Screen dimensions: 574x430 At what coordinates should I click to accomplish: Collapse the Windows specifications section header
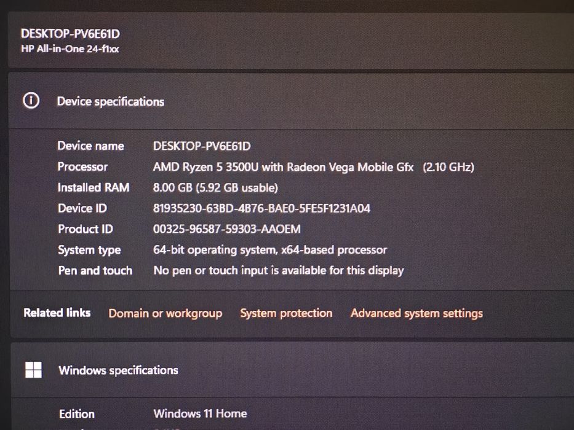tap(292, 370)
